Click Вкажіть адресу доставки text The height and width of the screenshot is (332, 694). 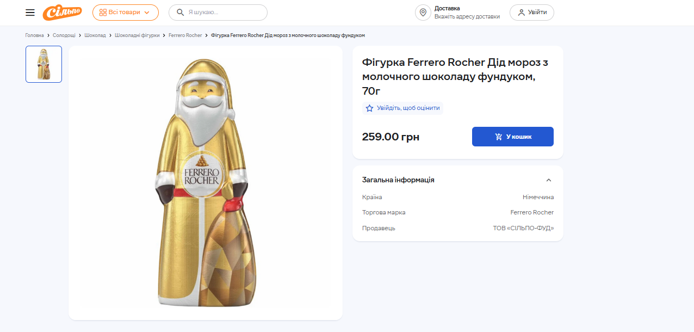[467, 17]
